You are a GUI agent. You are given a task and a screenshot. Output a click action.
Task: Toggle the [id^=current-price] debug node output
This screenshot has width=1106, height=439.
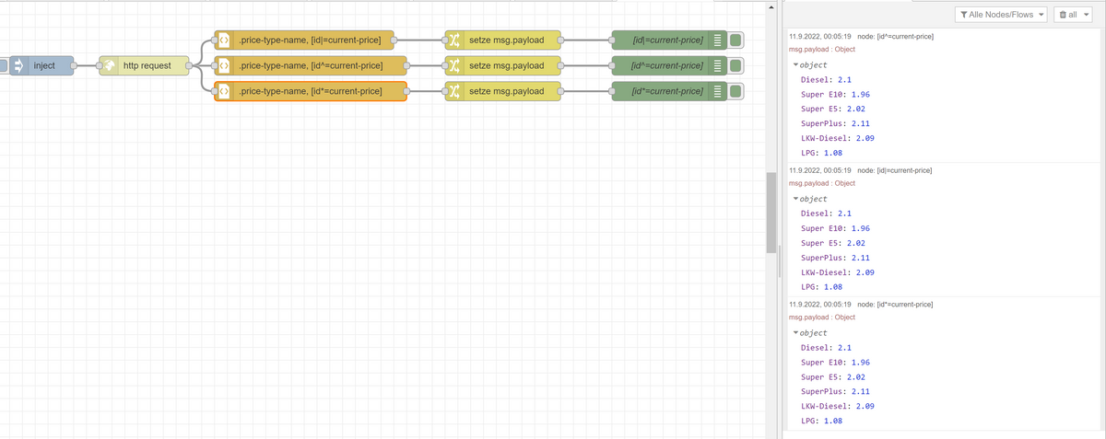coord(735,65)
